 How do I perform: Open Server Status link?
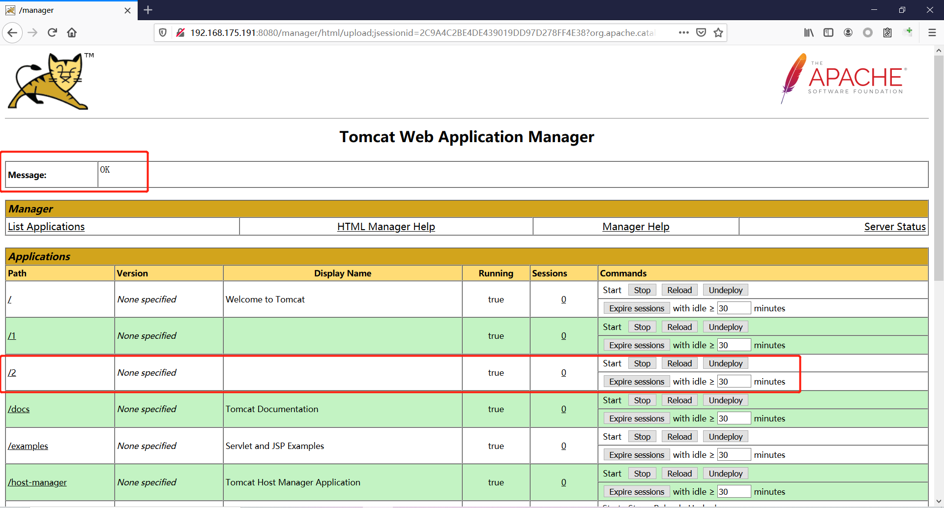(895, 227)
